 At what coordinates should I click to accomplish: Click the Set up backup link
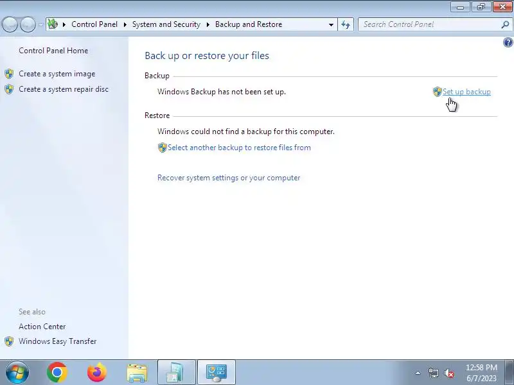(x=466, y=92)
